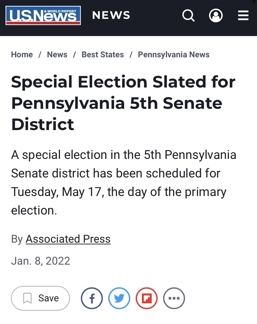Click the article summary paragraph
The image size is (257, 324).
tap(124, 183)
